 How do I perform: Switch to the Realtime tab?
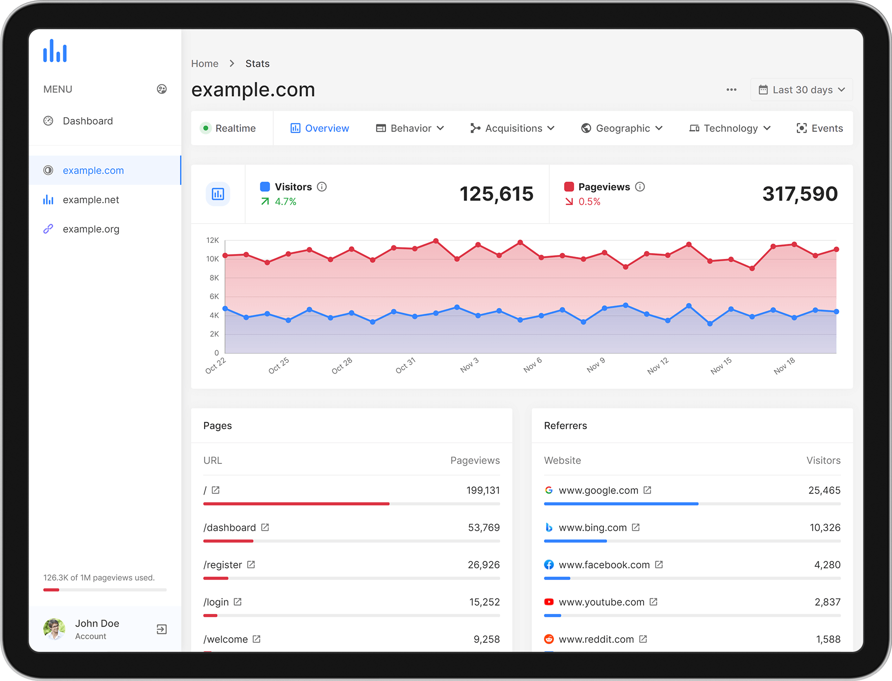point(228,128)
